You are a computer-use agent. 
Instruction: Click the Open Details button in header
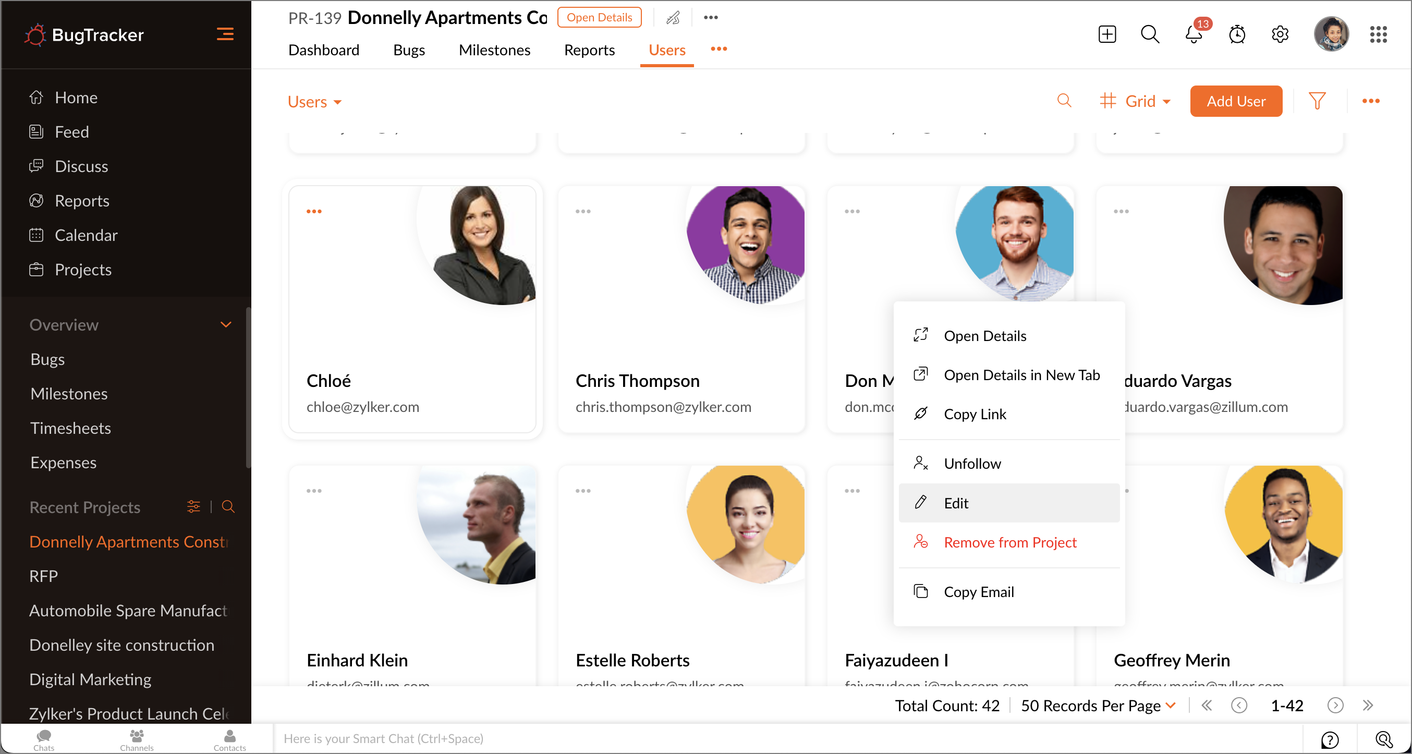(599, 18)
